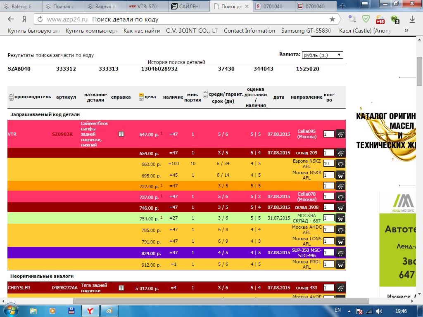Click the info icon for VTR SZ0903R
This screenshot has height=317, width=423.
pyautogui.click(x=121, y=134)
